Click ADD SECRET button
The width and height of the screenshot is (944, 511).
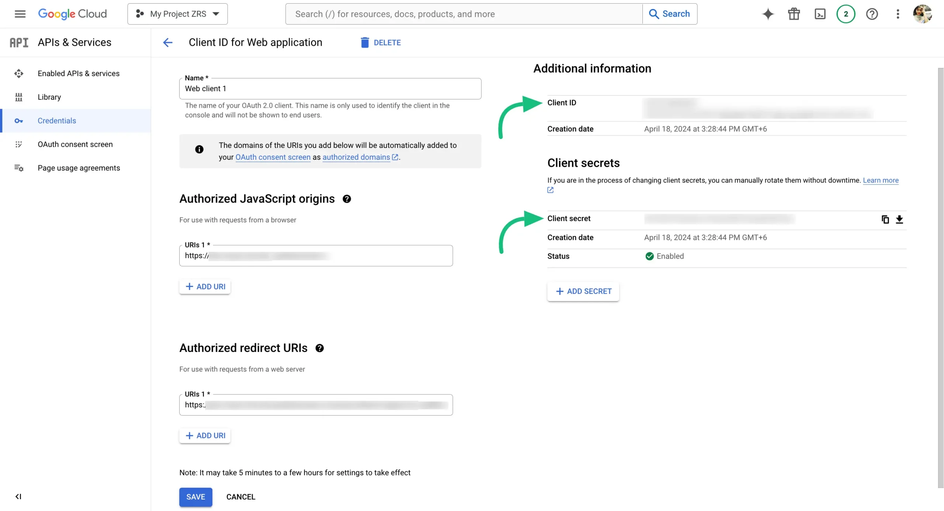coord(583,291)
